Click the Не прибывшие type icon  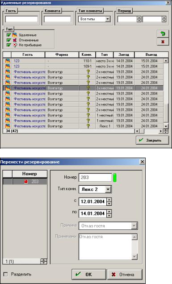pos(15,45)
